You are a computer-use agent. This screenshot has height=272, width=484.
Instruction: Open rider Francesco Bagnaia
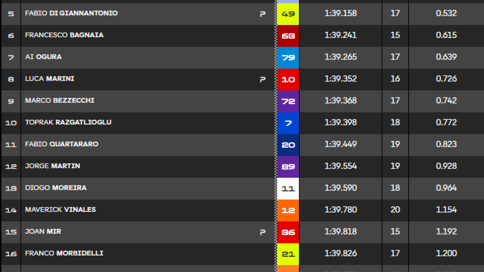coord(64,35)
